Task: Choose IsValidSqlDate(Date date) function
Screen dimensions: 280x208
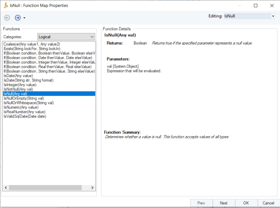Action: point(25,116)
